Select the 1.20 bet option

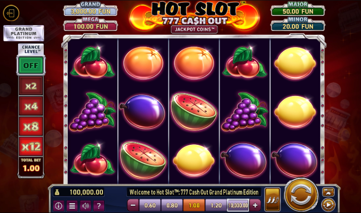(x=216, y=205)
